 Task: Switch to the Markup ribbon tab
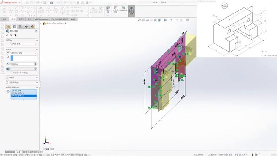pos(21,19)
